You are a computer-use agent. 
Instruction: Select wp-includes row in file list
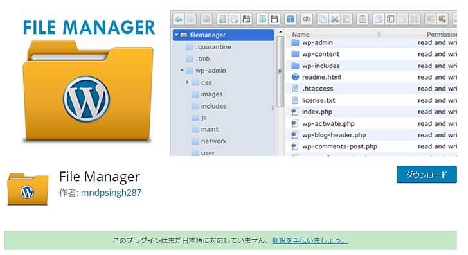click(372, 66)
